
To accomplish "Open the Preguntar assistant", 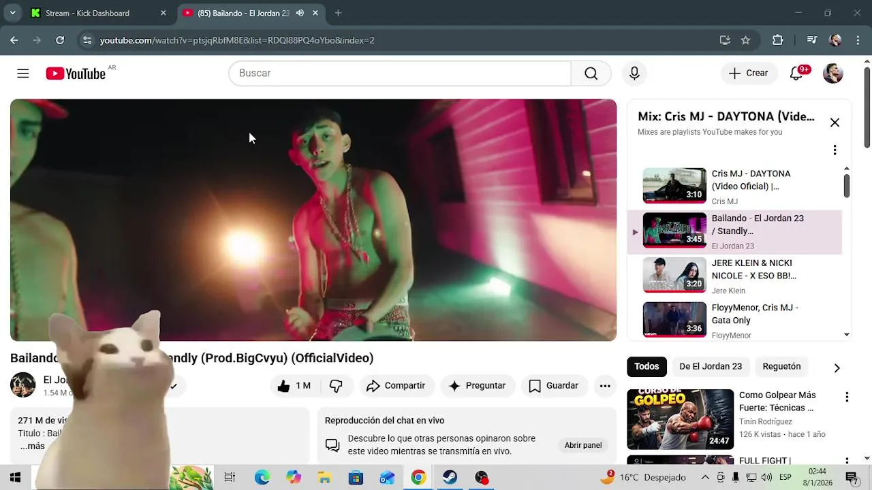I will click(478, 386).
